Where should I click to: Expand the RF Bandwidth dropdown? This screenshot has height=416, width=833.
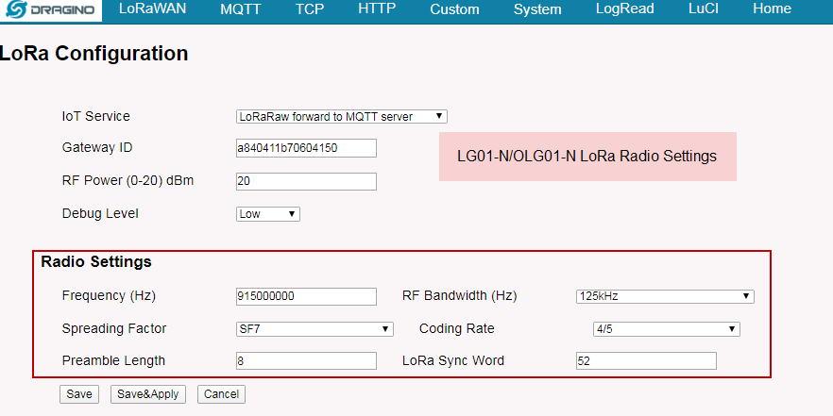[665, 296]
